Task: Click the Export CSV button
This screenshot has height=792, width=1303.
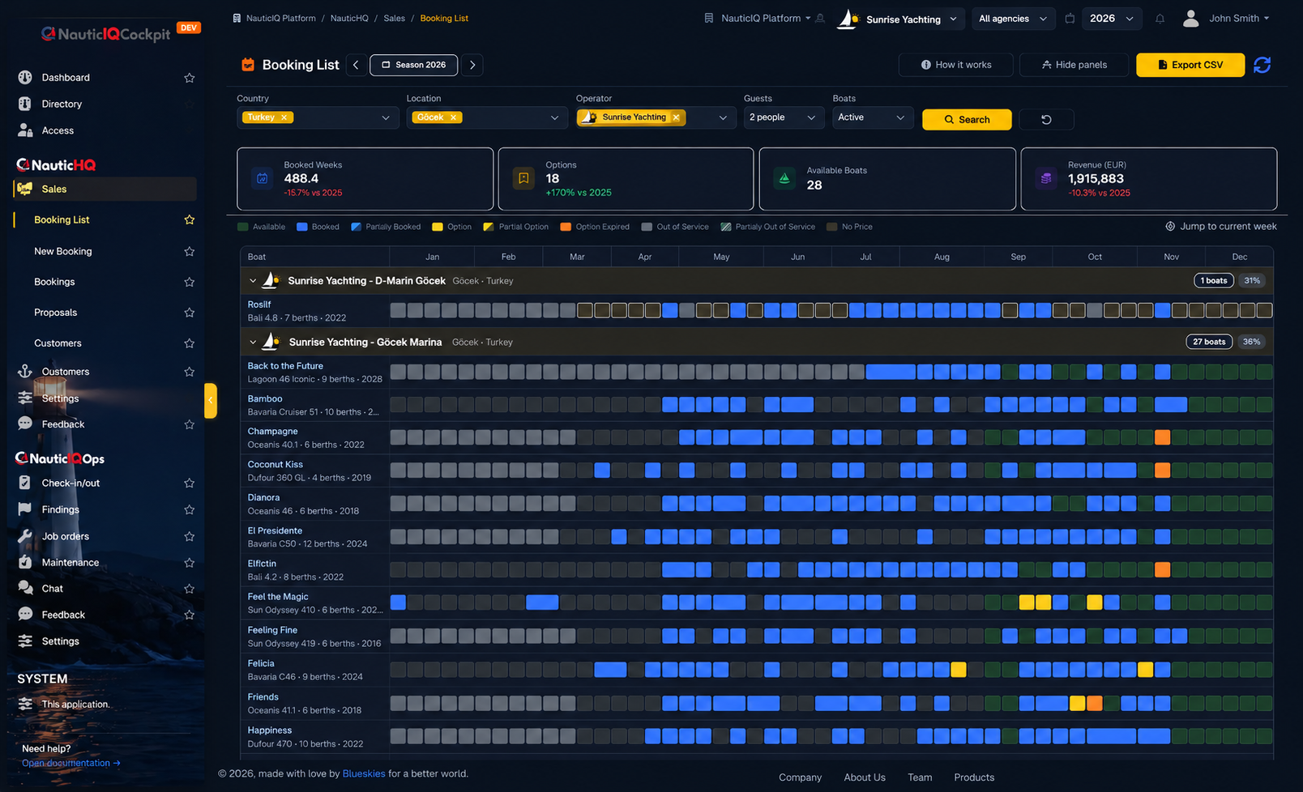Action: coord(1190,65)
